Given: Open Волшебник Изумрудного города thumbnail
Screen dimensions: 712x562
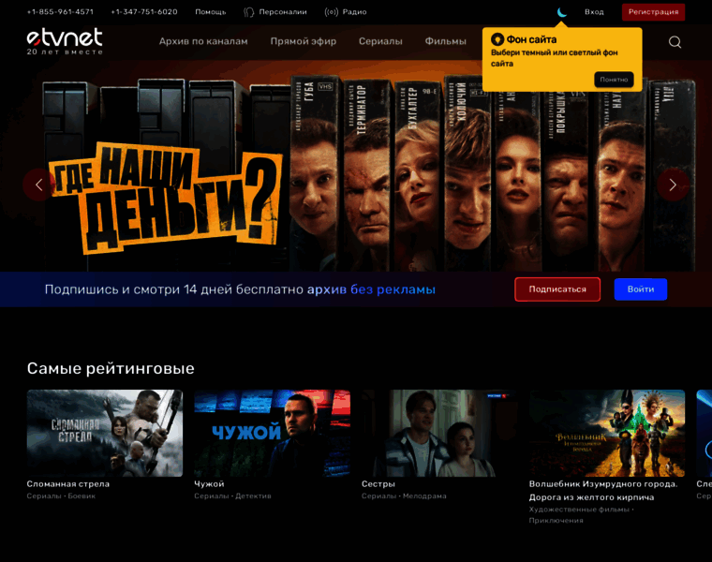Looking at the screenshot, I should (607, 433).
